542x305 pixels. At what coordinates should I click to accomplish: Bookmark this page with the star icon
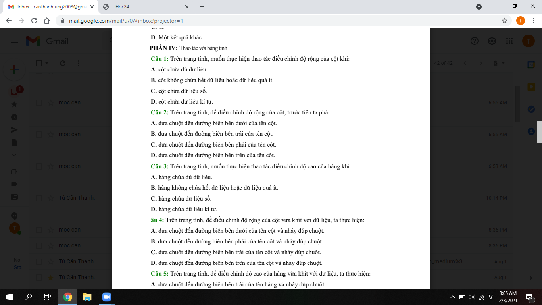(505, 21)
